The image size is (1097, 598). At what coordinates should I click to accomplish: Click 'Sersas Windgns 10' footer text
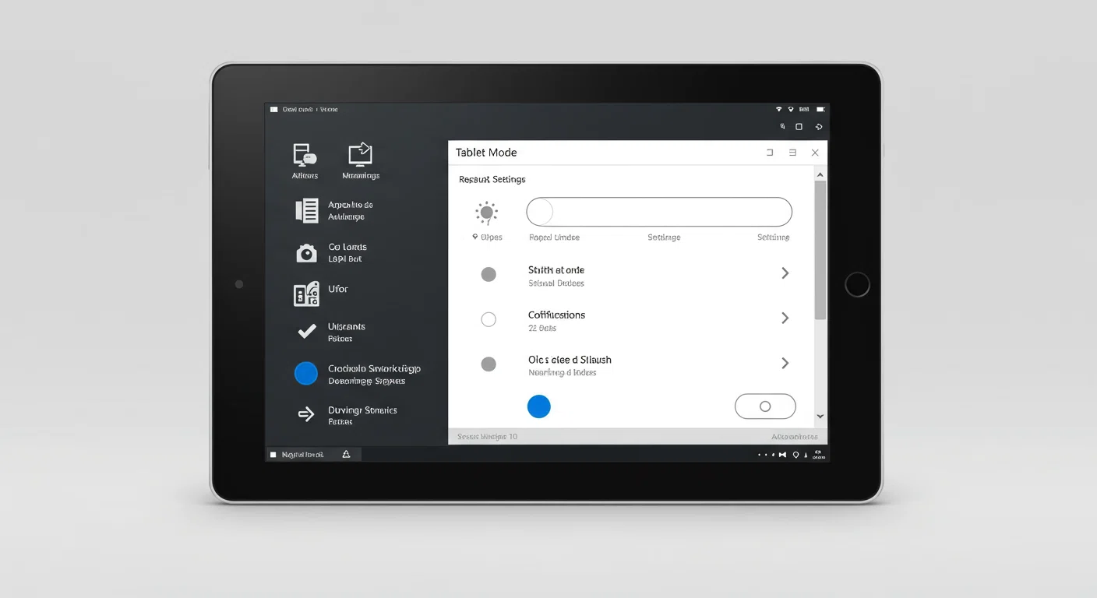(x=487, y=437)
